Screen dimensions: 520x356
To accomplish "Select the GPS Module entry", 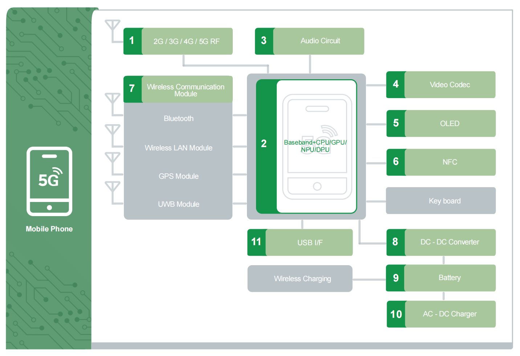I will pos(178,176).
